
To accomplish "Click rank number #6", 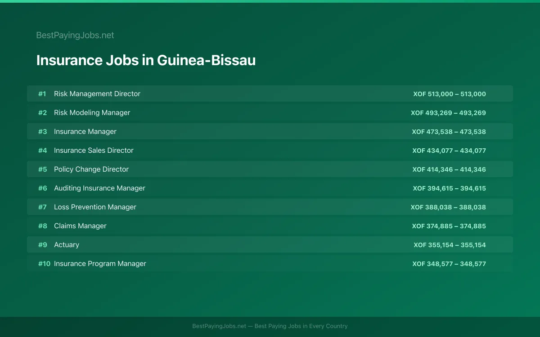I will point(42,188).
